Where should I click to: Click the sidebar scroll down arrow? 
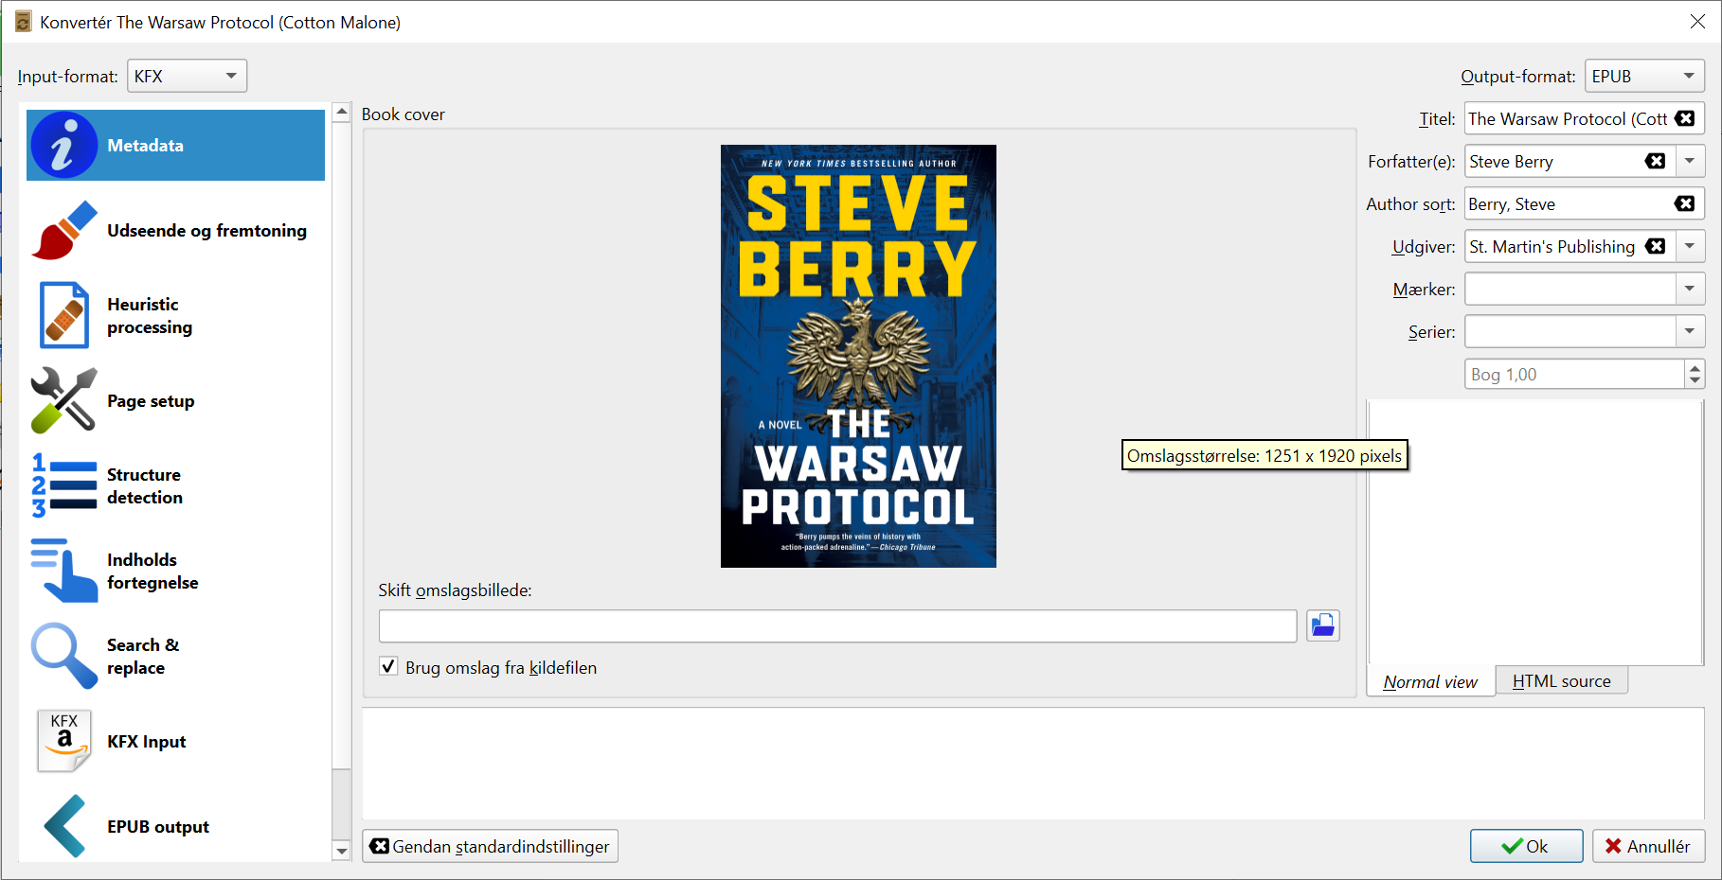coord(342,851)
